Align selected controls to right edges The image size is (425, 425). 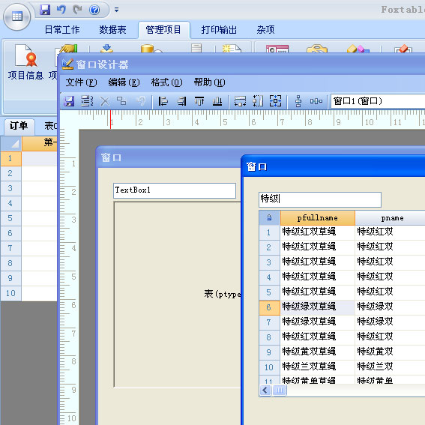(x=181, y=101)
